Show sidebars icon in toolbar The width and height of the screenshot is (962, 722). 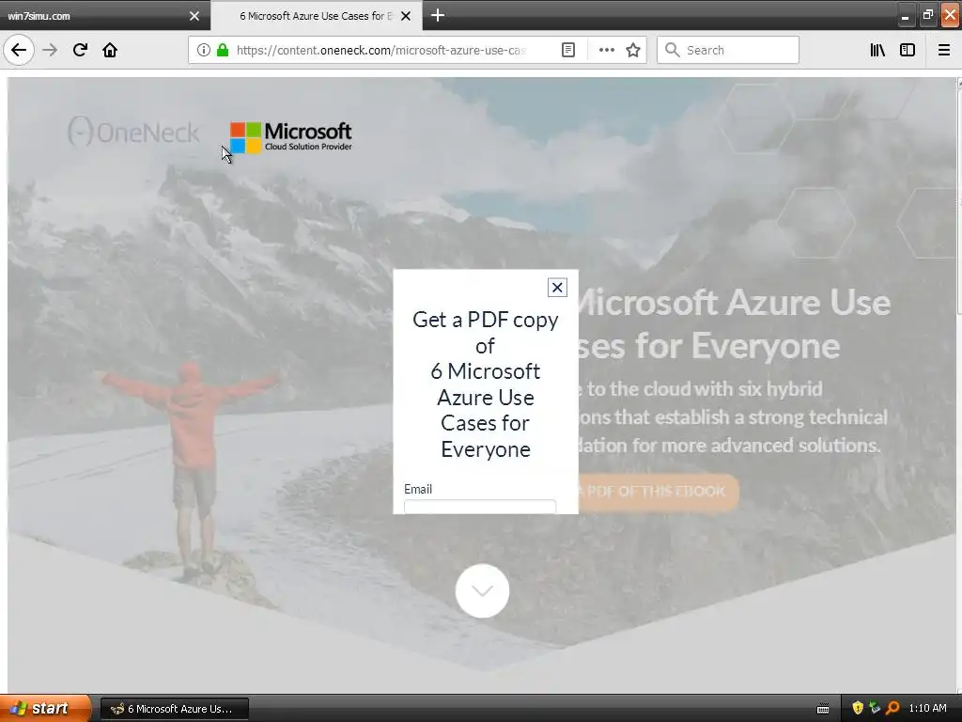908,50
